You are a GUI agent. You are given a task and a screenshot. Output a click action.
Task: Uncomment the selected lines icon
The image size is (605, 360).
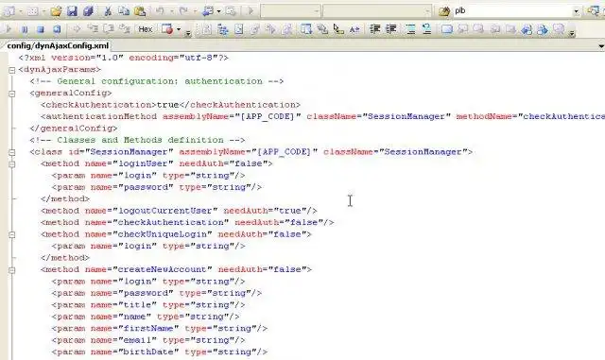pos(426,29)
